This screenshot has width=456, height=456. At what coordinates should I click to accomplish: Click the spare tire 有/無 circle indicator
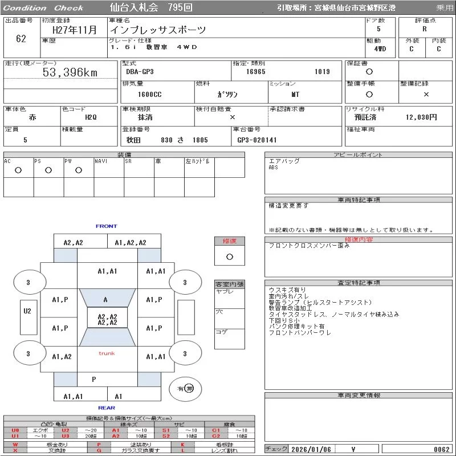(x=186, y=388)
